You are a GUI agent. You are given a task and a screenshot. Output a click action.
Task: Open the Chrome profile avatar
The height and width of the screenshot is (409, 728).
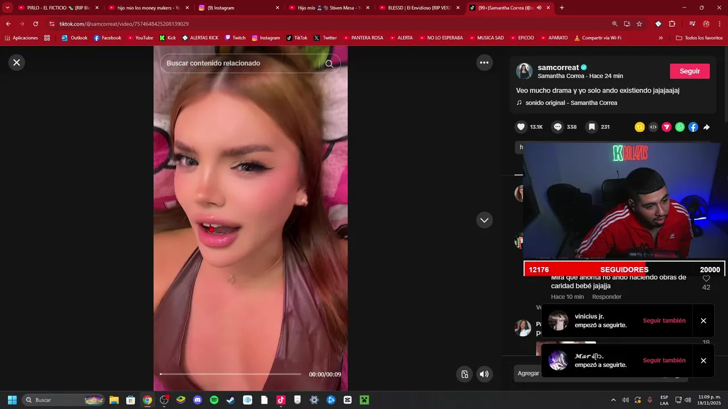tap(706, 24)
